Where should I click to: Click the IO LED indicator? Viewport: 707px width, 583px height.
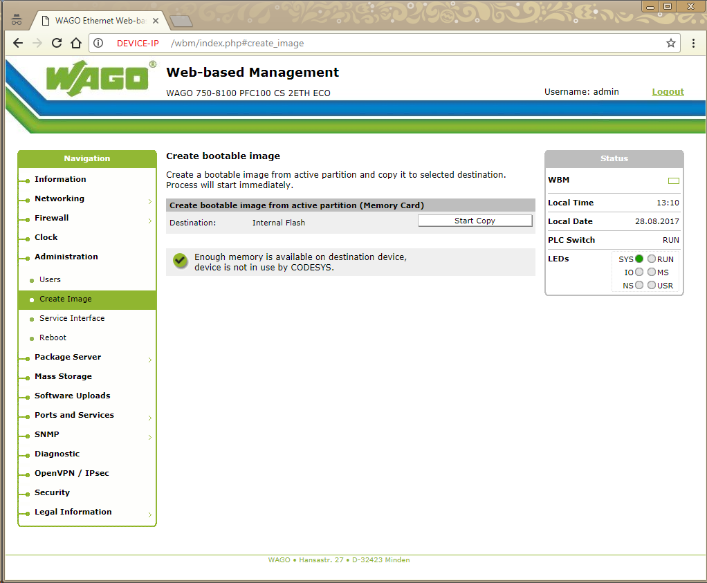(639, 272)
